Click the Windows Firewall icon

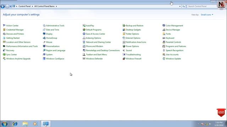coord(124,59)
